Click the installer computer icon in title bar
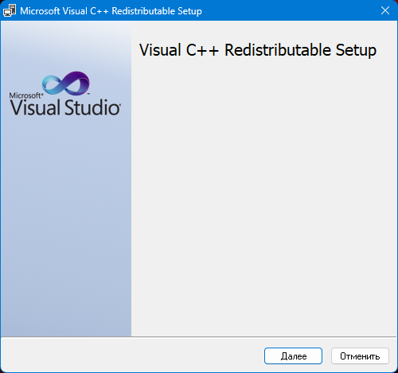The image size is (398, 373). pyautogui.click(x=10, y=10)
